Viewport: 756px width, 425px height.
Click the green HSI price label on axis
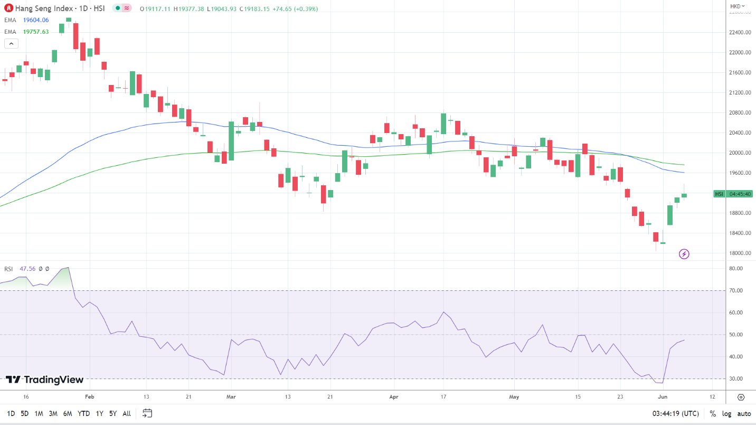point(719,194)
